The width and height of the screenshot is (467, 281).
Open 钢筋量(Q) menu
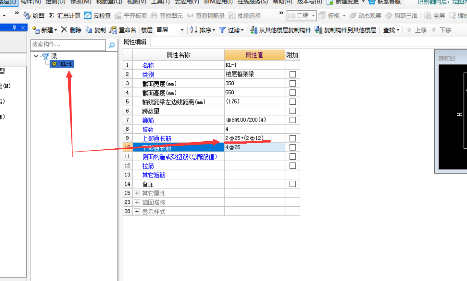[109, 2]
